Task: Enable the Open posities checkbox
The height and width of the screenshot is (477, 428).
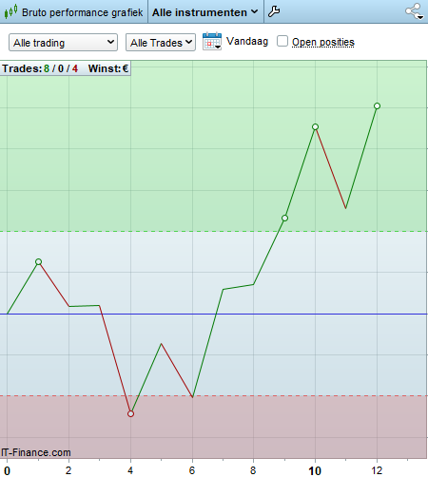Action: (x=282, y=41)
